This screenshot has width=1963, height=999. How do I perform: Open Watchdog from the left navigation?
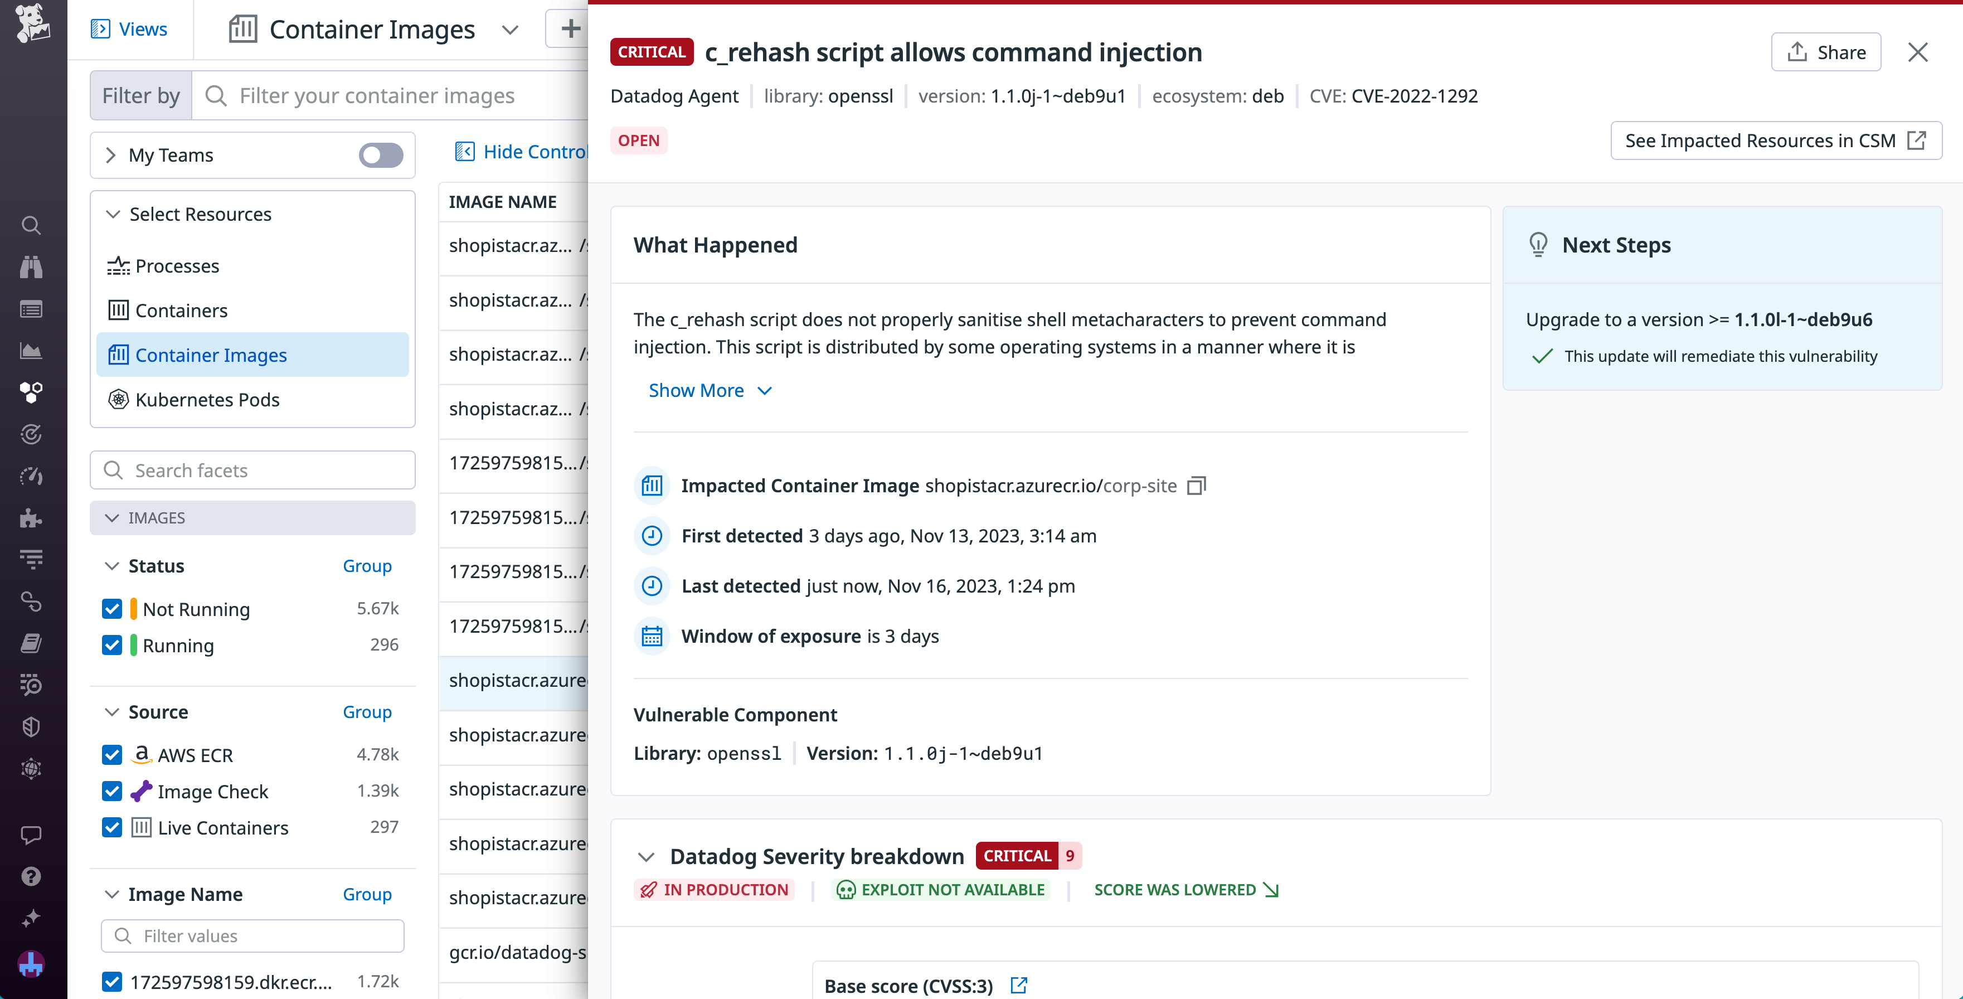31,266
